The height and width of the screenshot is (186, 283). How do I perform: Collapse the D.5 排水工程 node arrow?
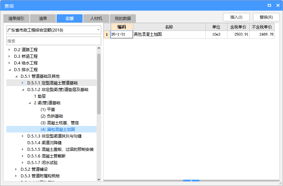click(x=10, y=69)
